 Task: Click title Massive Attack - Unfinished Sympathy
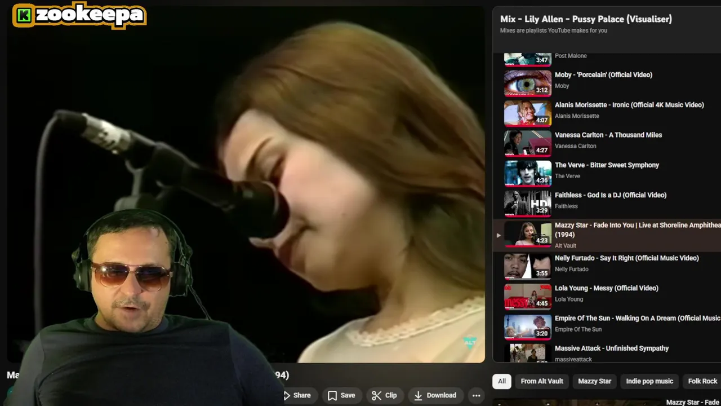[x=612, y=348]
